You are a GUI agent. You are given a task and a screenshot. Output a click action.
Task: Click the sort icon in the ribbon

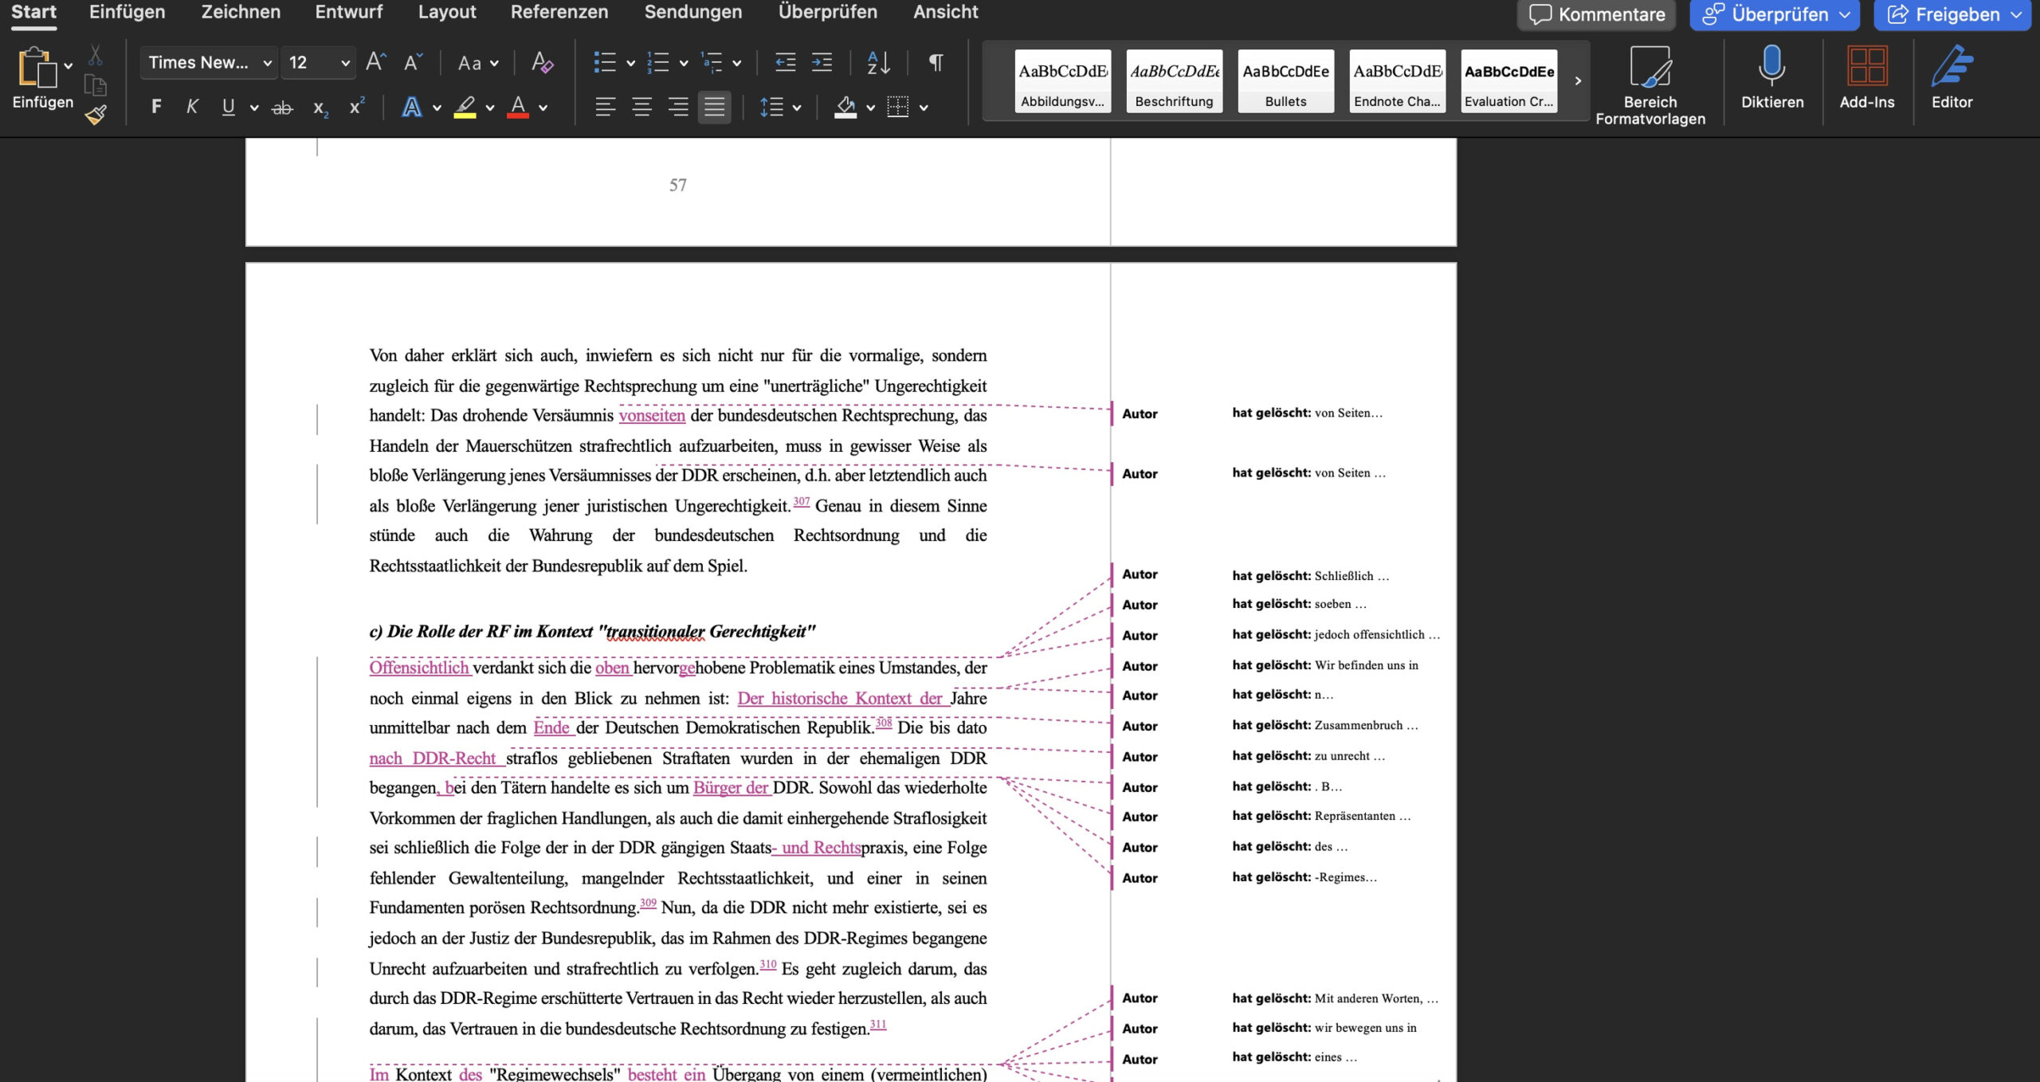pyautogui.click(x=877, y=62)
